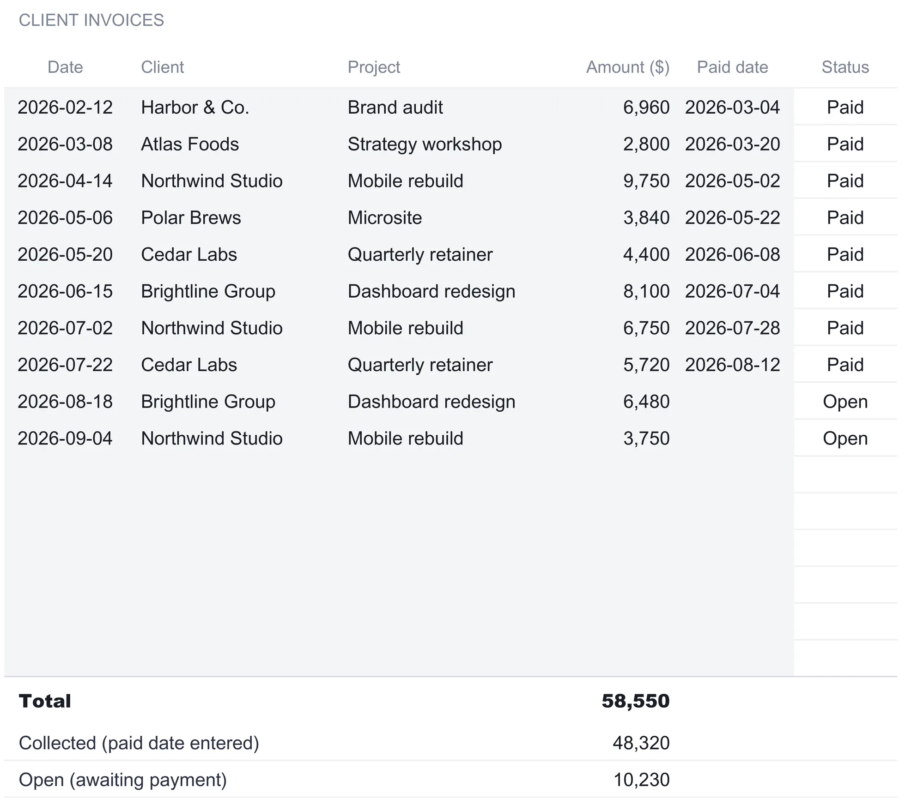The height and width of the screenshot is (811, 911).
Task: Select the 2026-06-15 date cell
Action: [65, 291]
